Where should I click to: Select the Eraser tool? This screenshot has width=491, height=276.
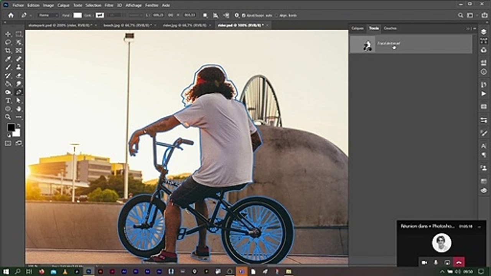tap(19, 76)
